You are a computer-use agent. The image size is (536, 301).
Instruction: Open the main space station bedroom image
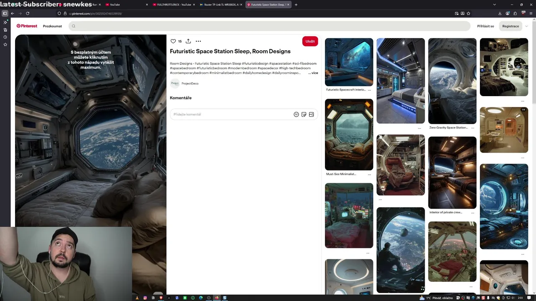click(91, 130)
